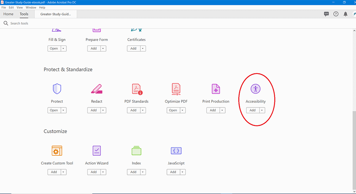
Task: Click the Index tool icon
Action: (136, 151)
